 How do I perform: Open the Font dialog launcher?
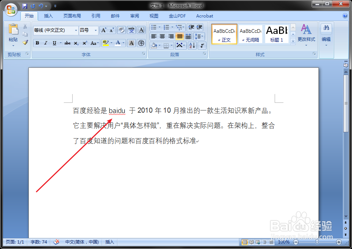pyautogui.click(x=144, y=54)
